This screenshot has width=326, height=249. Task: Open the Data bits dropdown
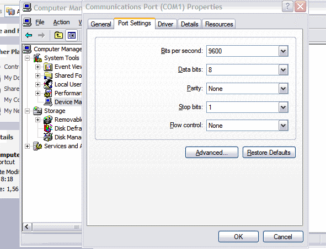click(x=283, y=69)
